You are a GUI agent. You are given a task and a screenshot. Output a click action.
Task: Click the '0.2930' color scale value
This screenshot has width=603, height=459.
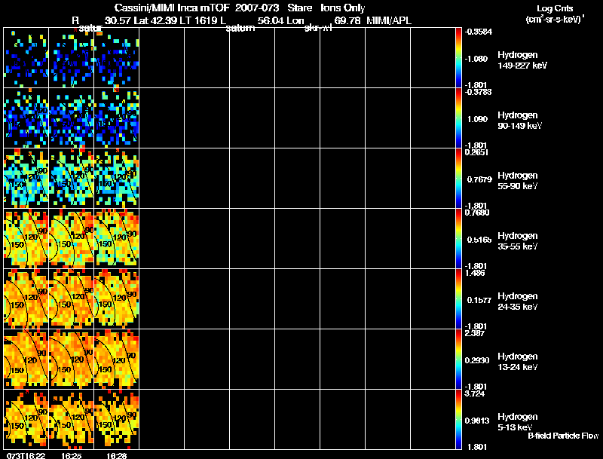click(x=477, y=360)
